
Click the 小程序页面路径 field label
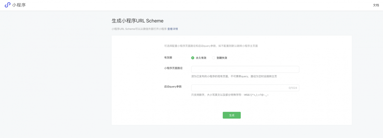point(173,68)
